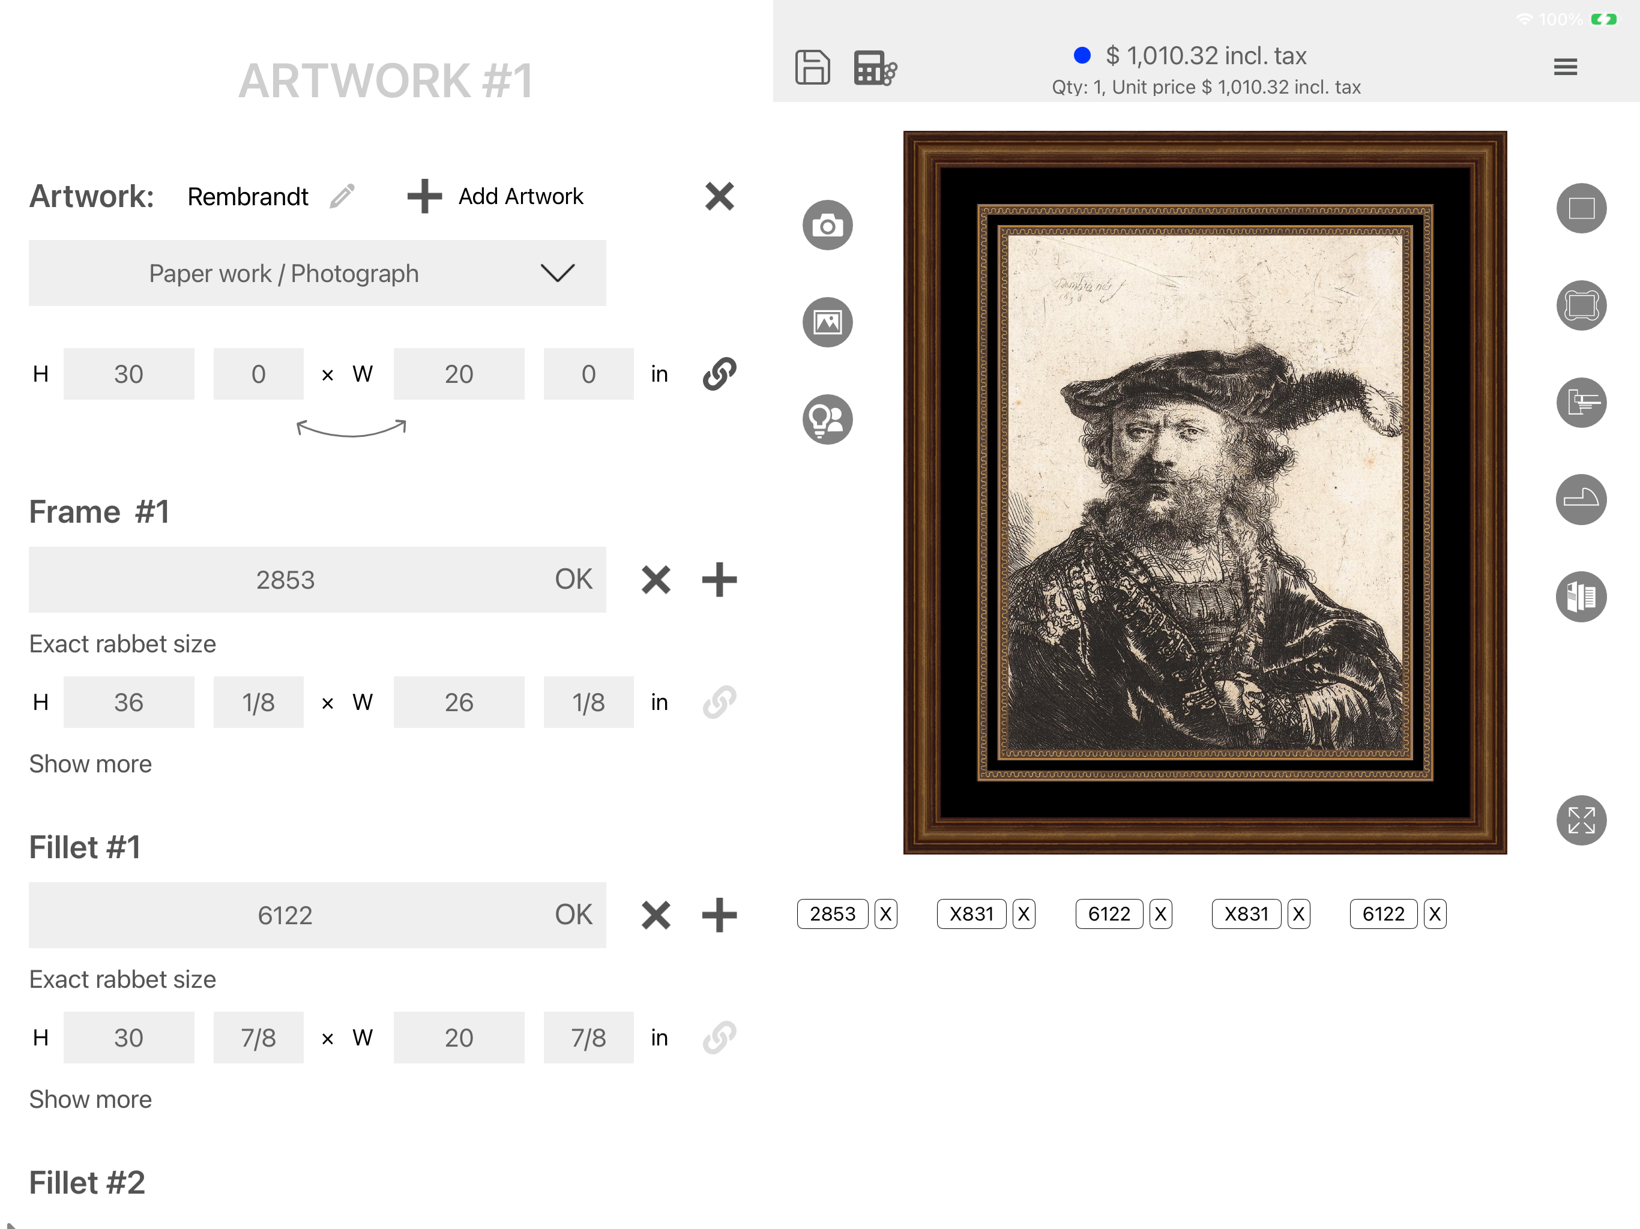The image size is (1640, 1229).
Task: Edit Frame #1 rabbet height fraction 1/8
Action: 258,702
